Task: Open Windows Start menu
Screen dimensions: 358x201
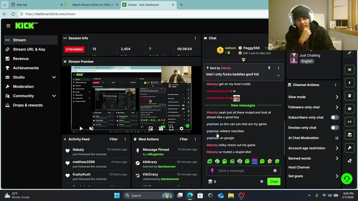Action: point(117,195)
